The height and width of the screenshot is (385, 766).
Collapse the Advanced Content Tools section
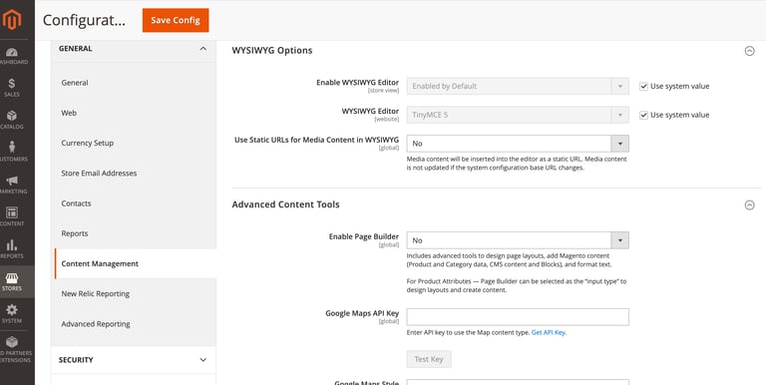click(749, 205)
